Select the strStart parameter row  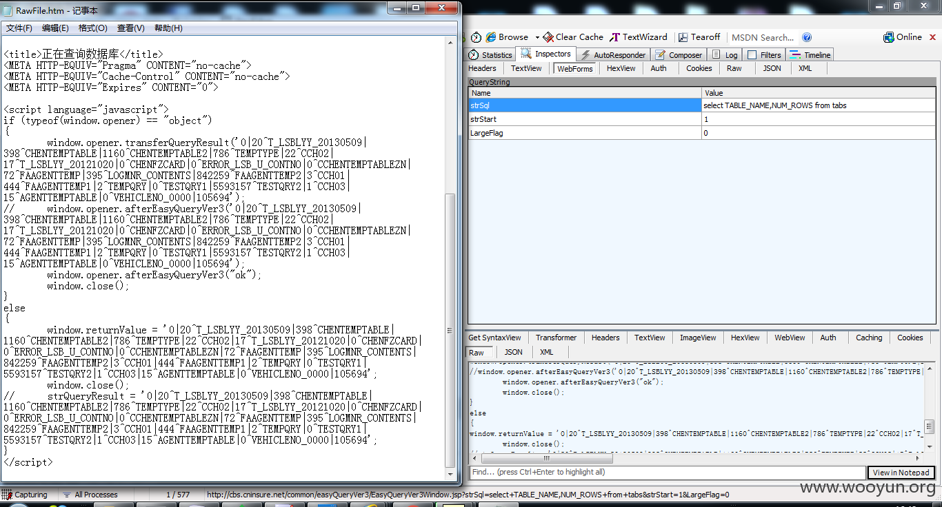[702, 119]
